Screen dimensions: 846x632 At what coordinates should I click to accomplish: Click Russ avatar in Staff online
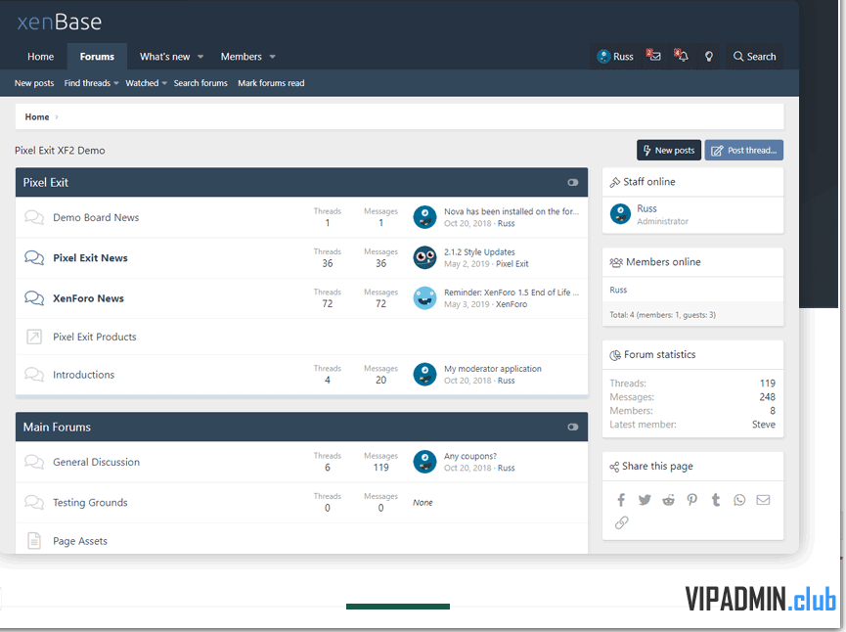click(x=620, y=213)
